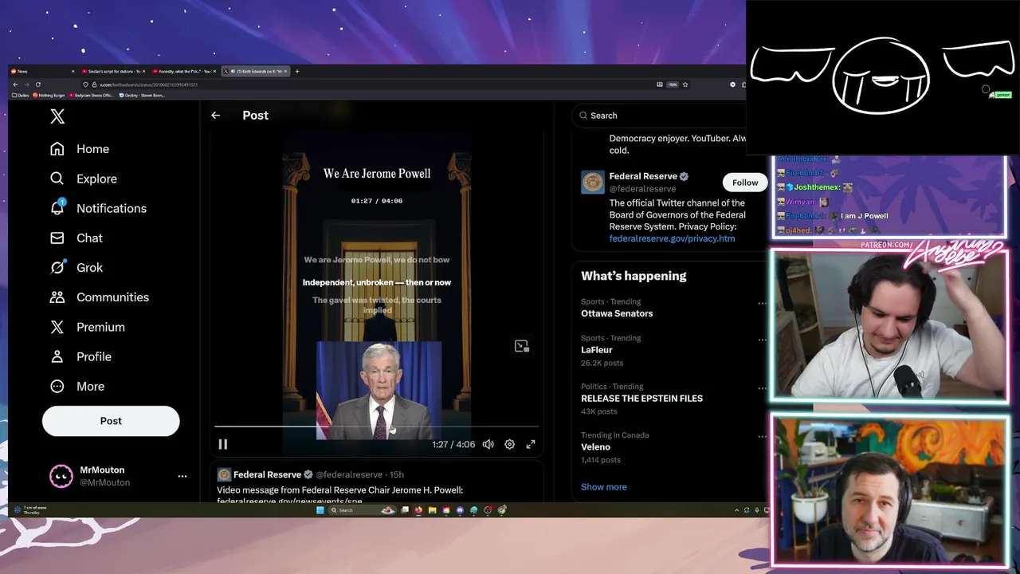
Task: Reload the page
Action: [x=37, y=85]
